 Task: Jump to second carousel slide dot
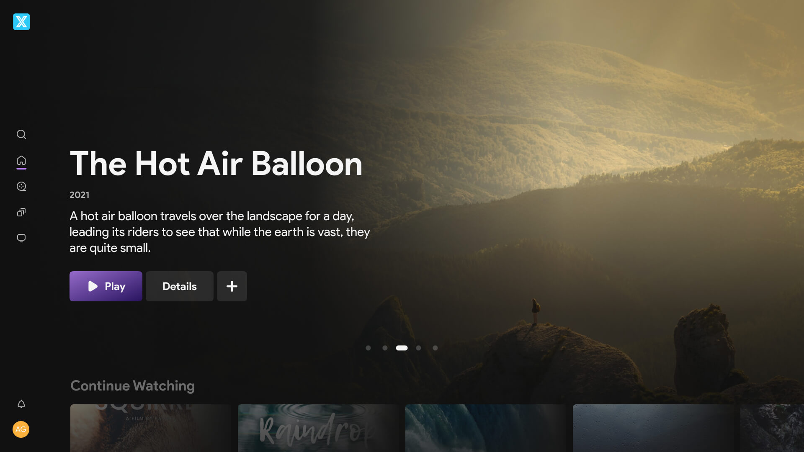[385, 348]
